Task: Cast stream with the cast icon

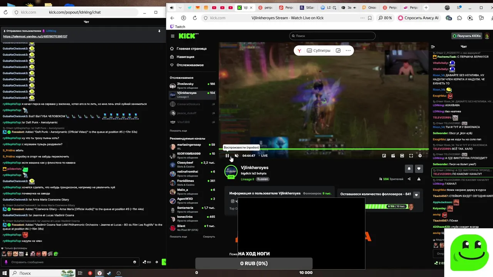Action: tap(393, 155)
